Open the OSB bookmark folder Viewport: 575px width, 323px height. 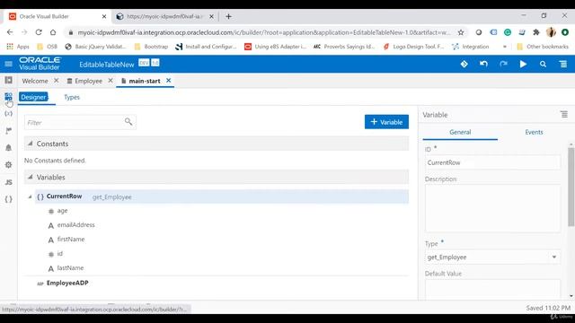pos(48,47)
